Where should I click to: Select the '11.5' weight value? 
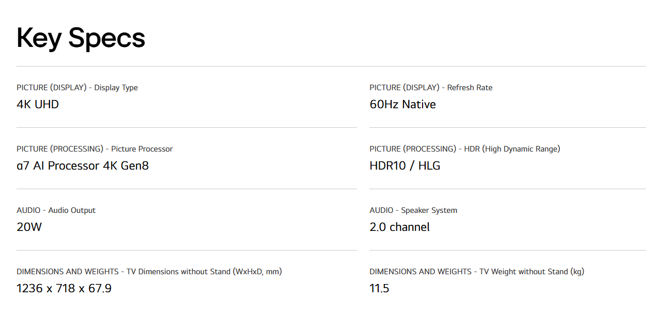(x=379, y=289)
